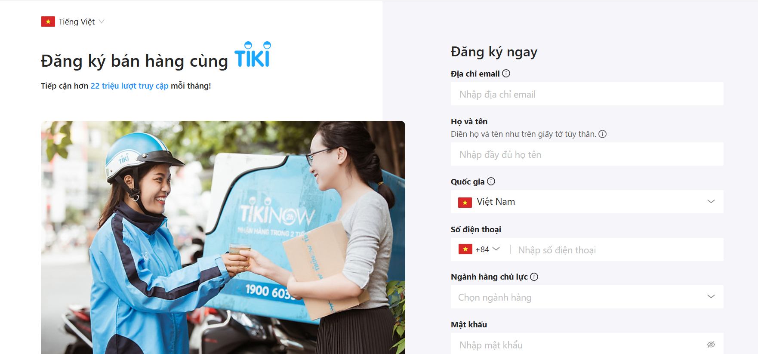Click the Đăng ký ngay form heading
Image resolution: width=758 pixels, height=354 pixels.
pos(494,52)
